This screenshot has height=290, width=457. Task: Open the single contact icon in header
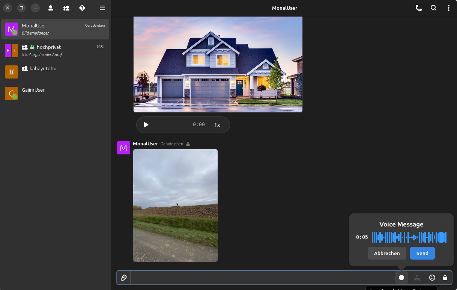point(51,8)
